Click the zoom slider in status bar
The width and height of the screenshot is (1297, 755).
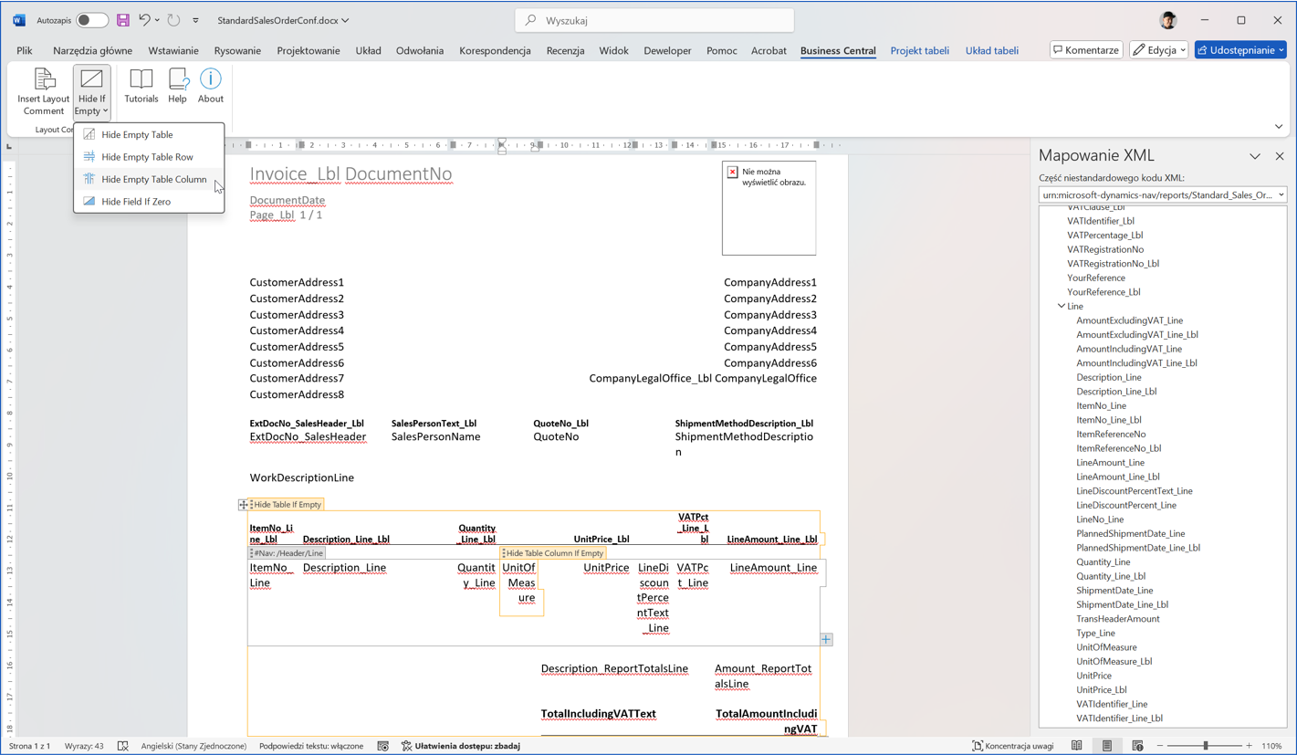[1205, 746]
